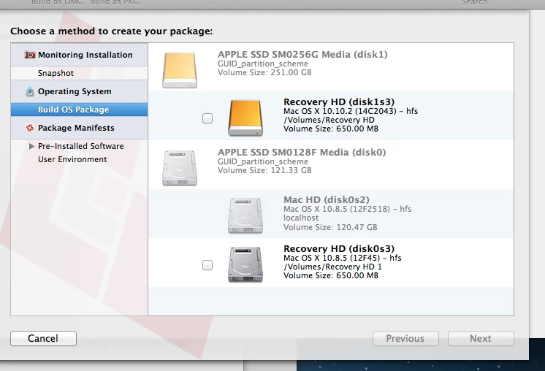
Task: Check the Recovery HD (disk0s3) checkbox
Action: 207,265
